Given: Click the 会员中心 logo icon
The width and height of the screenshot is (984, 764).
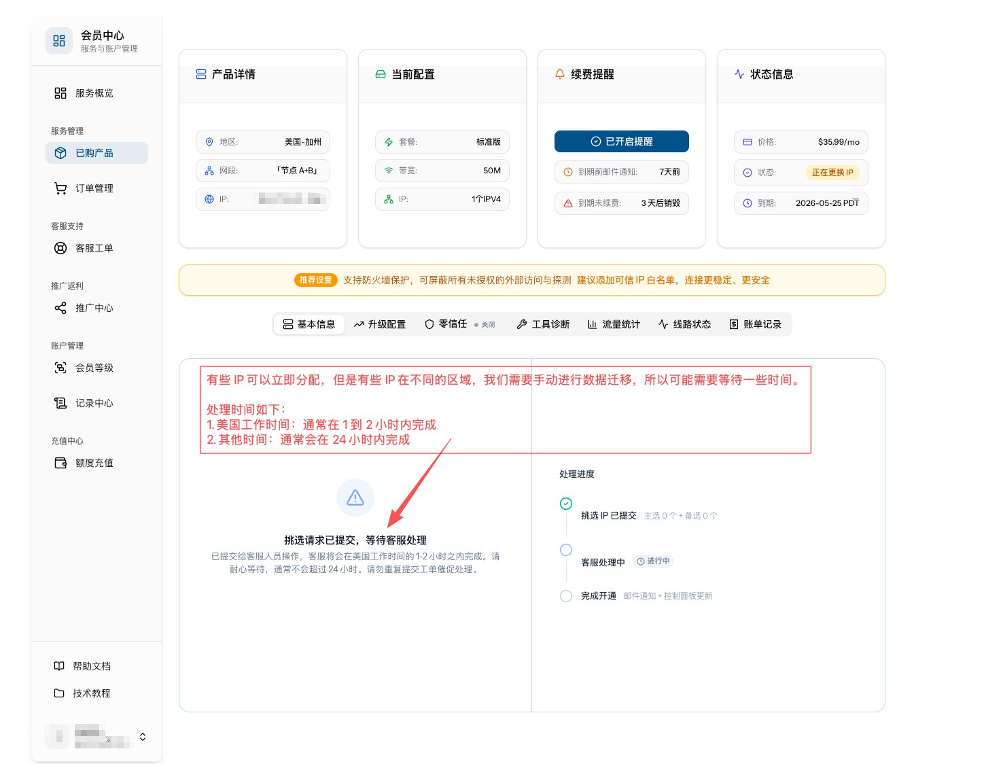Looking at the screenshot, I should pyautogui.click(x=59, y=41).
